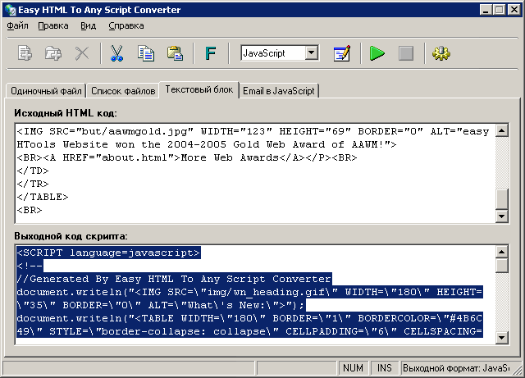
Task: Click the <SCRIPT language=javascript> output line
Action: pyautogui.click(x=108, y=253)
